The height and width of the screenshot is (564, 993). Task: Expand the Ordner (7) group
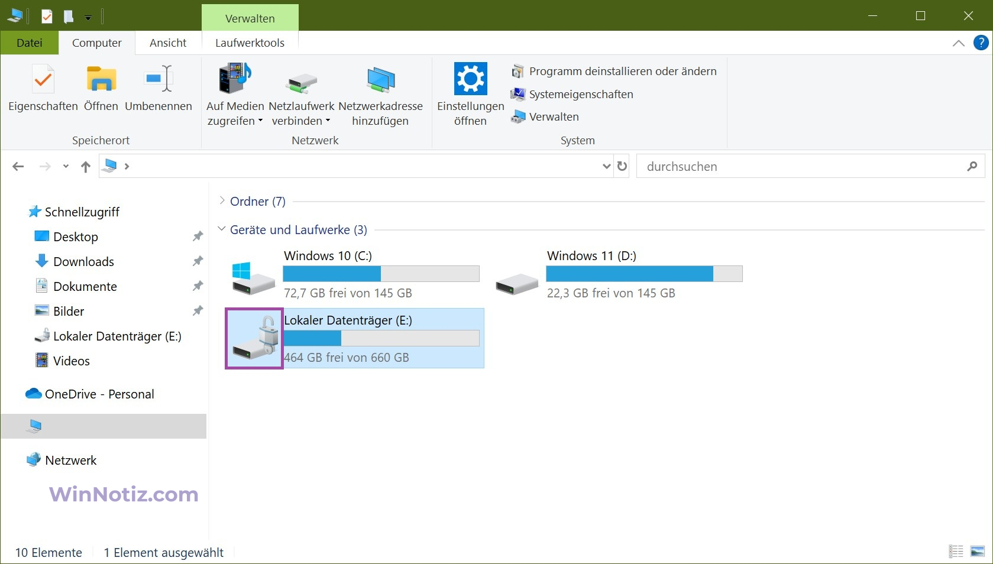[x=222, y=201]
